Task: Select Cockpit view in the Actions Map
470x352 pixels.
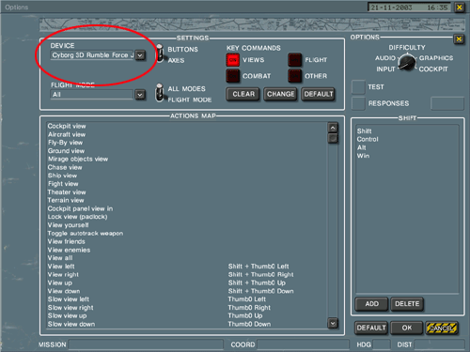Action: point(67,126)
